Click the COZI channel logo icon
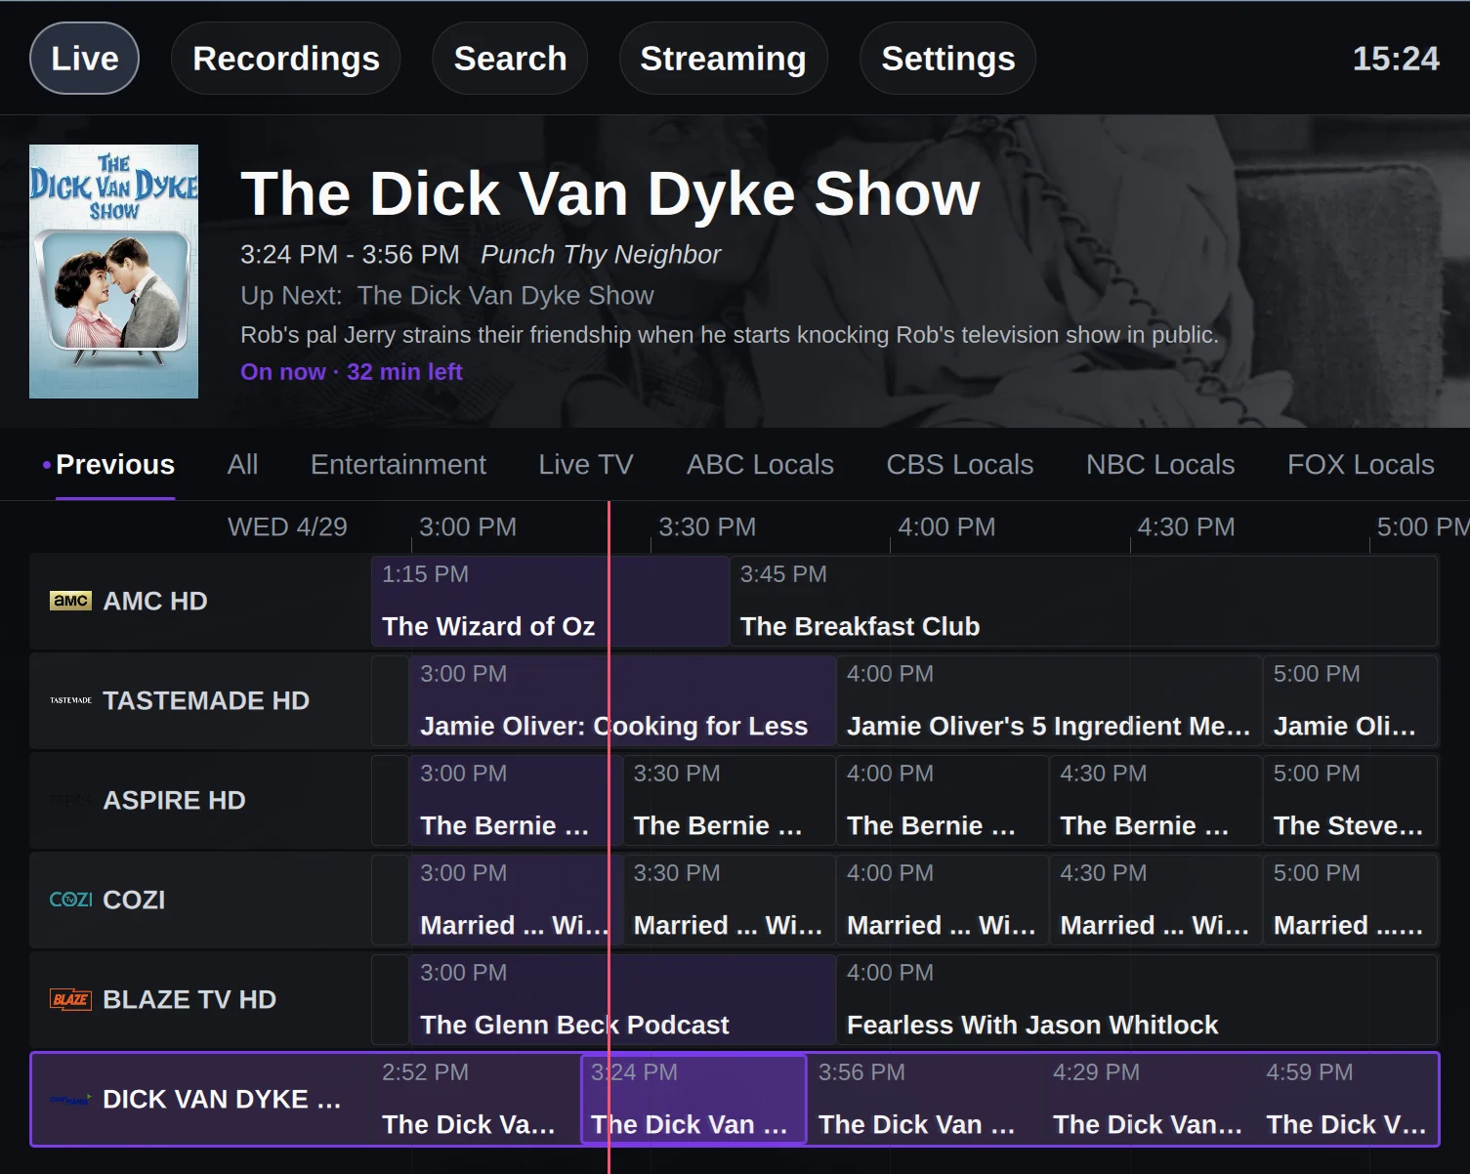 tap(70, 900)
